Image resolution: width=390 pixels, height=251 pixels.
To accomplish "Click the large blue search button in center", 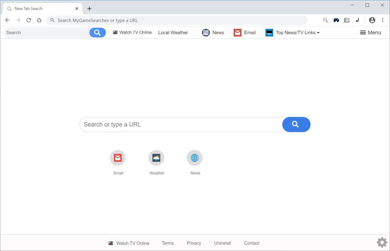I will (x=296, y=124).
